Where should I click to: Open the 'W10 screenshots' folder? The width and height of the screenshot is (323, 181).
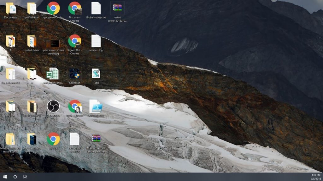[x=32, y=139]
